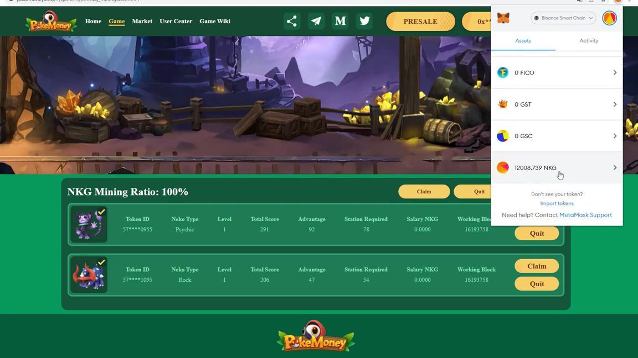Click the Import tokens link
The image size is (638, 358).
[557, 203]
